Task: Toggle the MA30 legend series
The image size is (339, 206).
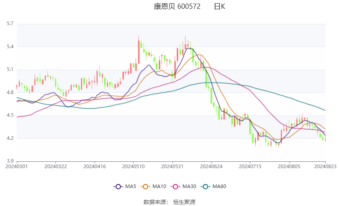Action: [183, 186]
